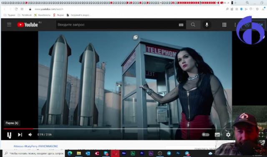Mute the video volume speaker icon

tap(30, 135)
